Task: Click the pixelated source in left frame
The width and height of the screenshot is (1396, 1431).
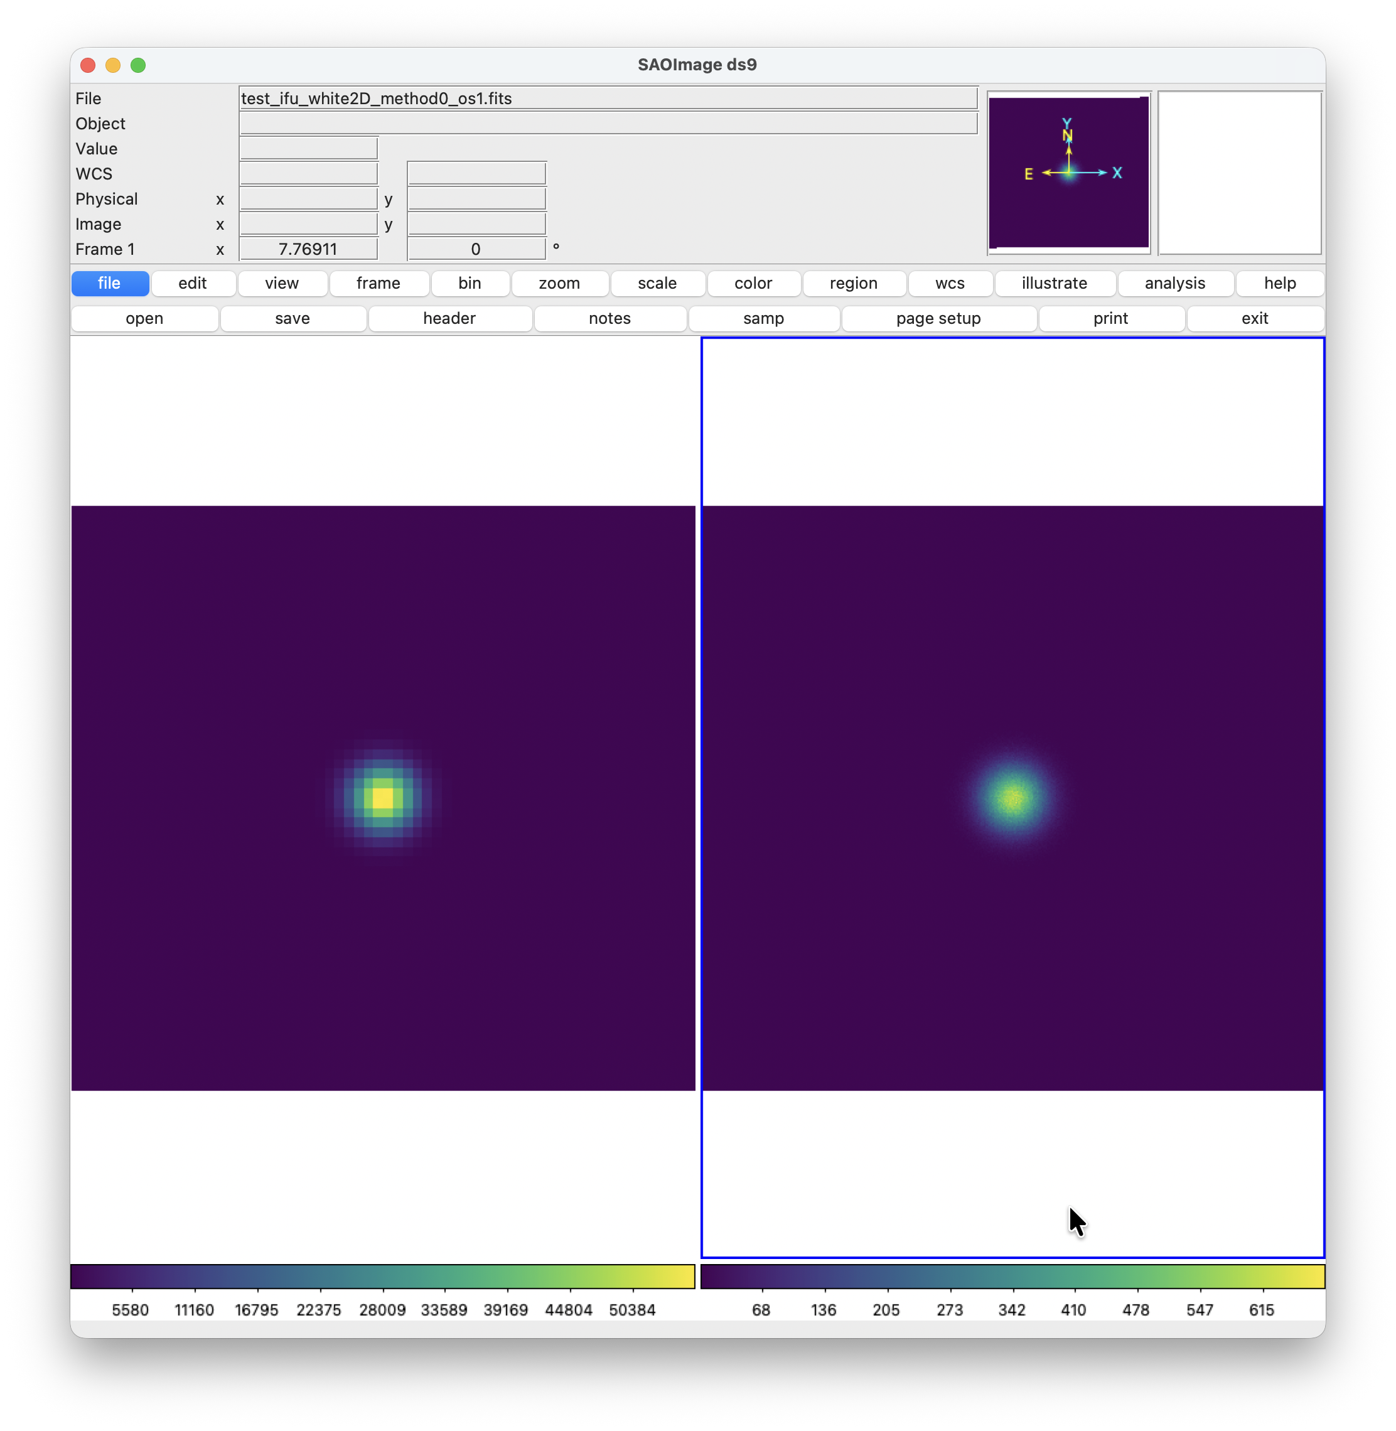Action: coord(382,798)
